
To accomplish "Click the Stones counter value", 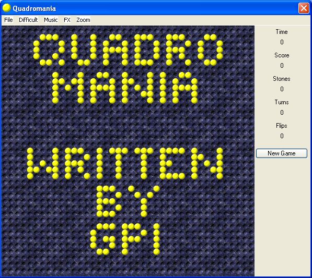I will [282, 89].
